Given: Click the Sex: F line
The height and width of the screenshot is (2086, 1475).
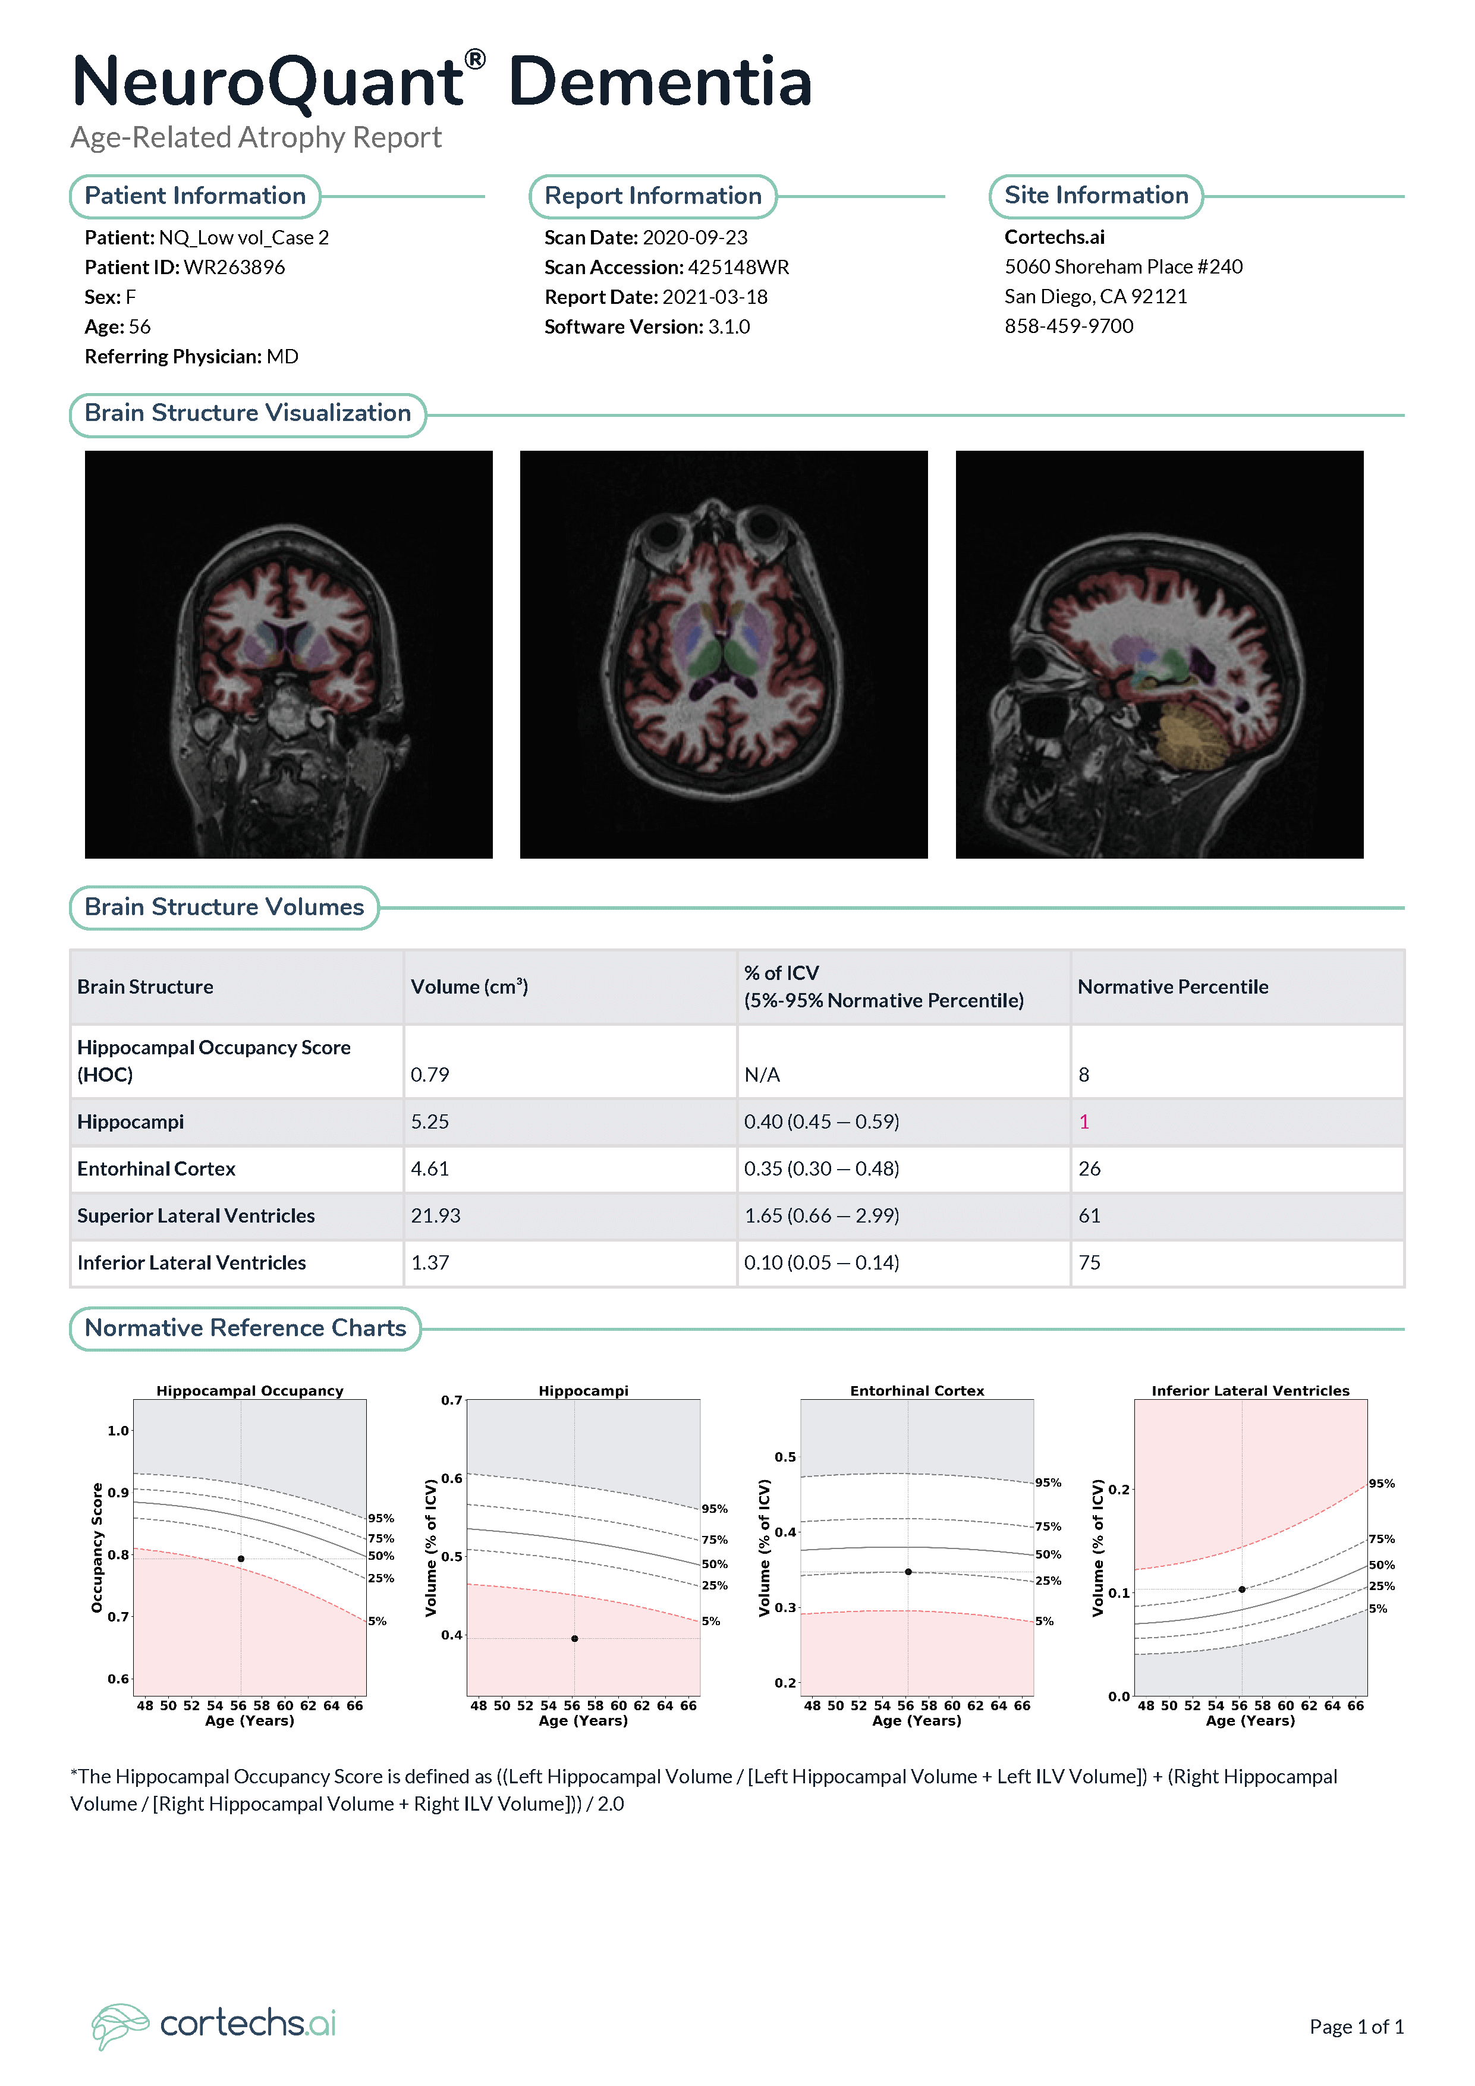Looking at the screenshot, I should (110, 297).
